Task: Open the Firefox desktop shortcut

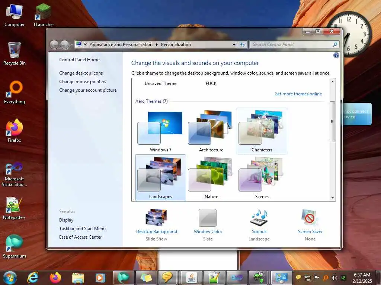Action: (15, 131)
